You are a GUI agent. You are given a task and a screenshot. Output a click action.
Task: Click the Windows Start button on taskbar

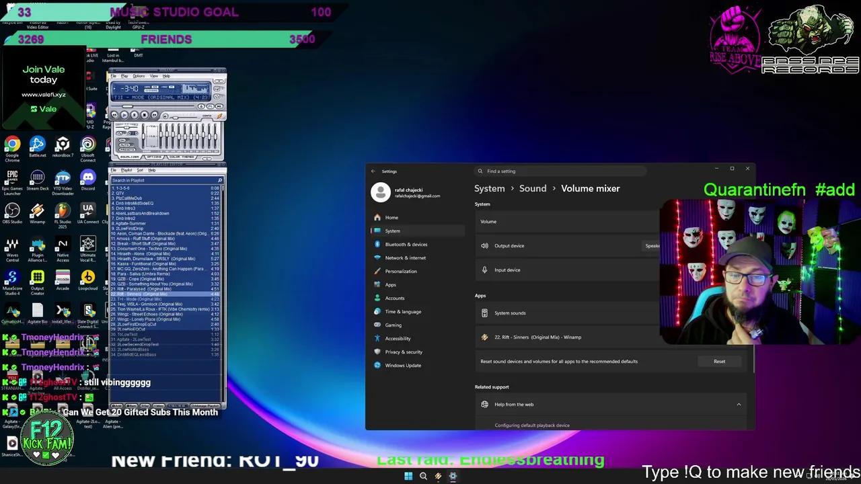click(408, 476)
